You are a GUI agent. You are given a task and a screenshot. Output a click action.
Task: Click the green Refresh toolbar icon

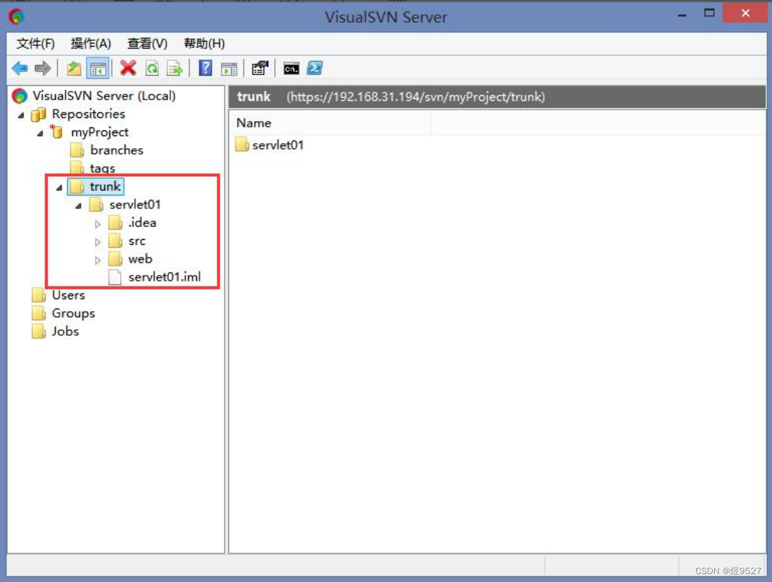(152, 68)
